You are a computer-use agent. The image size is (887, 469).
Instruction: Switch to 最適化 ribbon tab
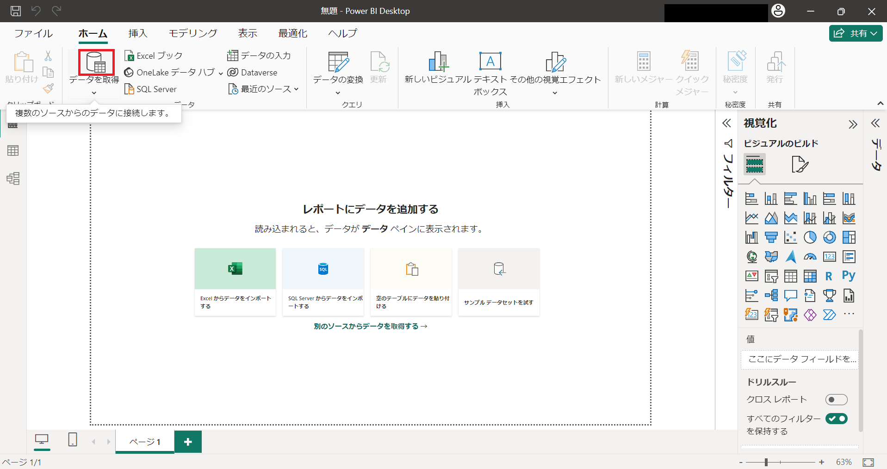click(292, 33)
